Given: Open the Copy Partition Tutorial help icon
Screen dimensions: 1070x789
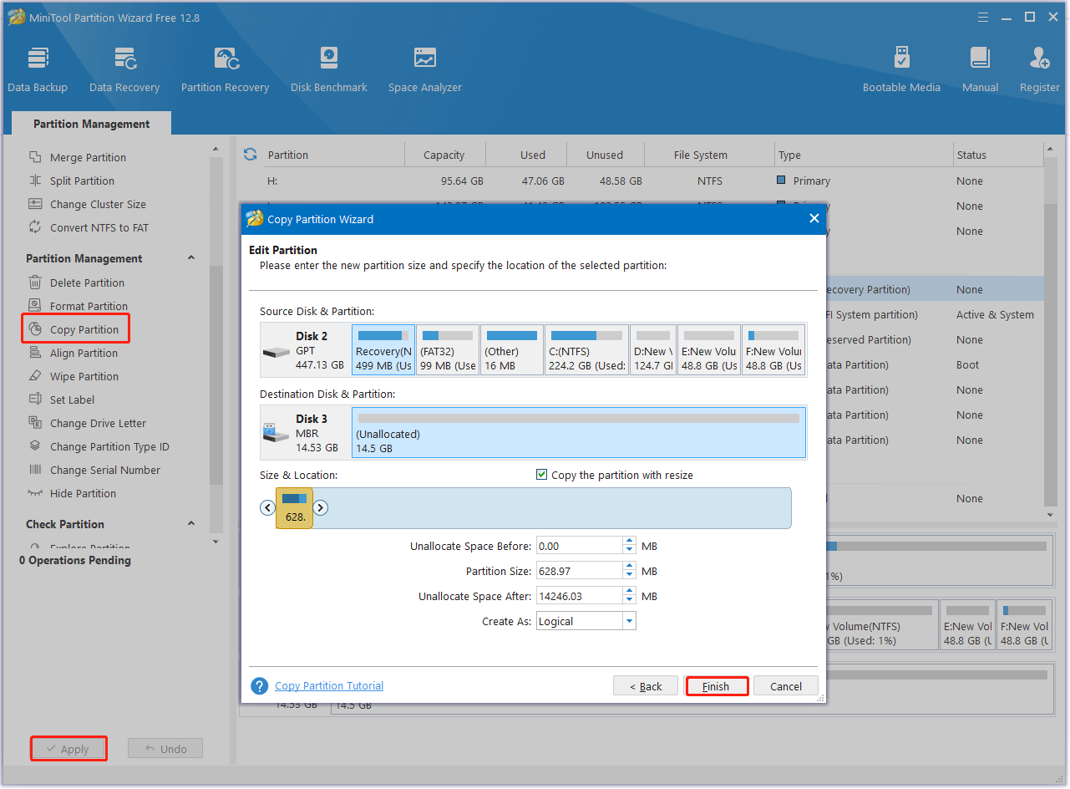Looking at the screenshot, I should [x=260, y=686].
